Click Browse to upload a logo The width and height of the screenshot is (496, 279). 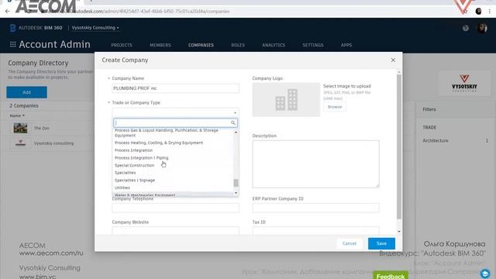coord(335,107)
